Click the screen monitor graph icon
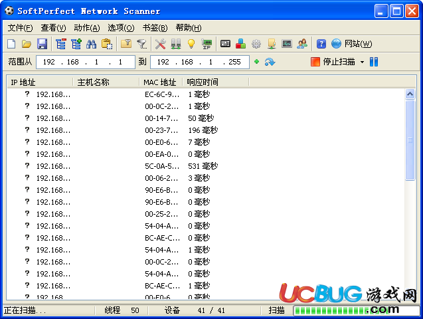Image resolution: width=423 pixels, height=319 pixels. 287,44
